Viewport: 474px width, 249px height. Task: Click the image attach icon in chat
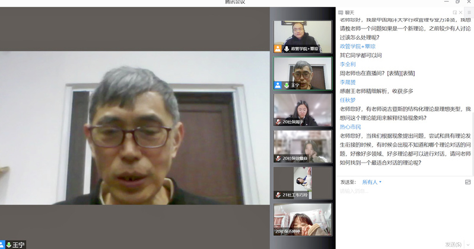467,182
